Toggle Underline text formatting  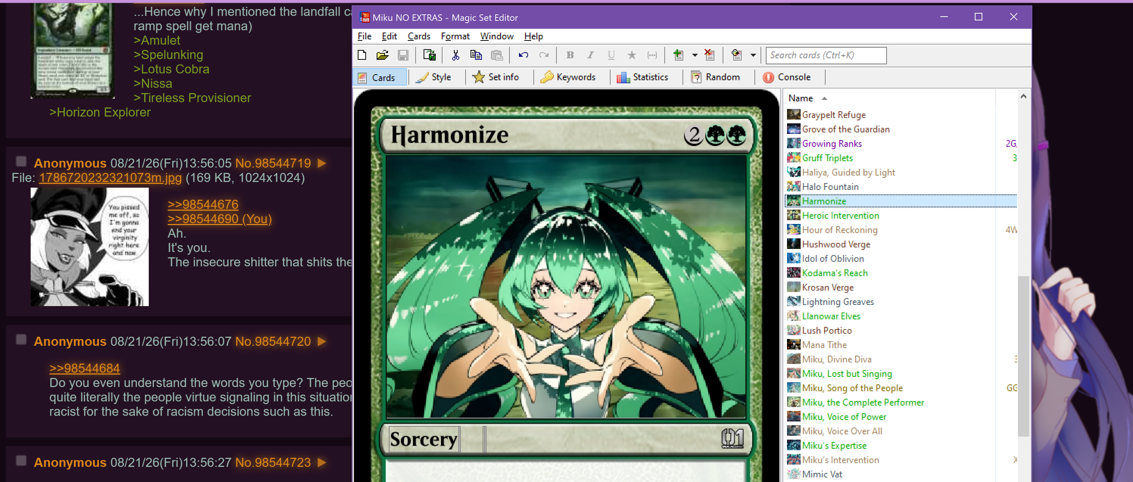click(611, 55)
